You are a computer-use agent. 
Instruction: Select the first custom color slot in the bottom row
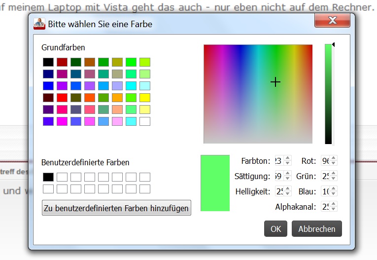pyautogui.click(x=48, y=189)
